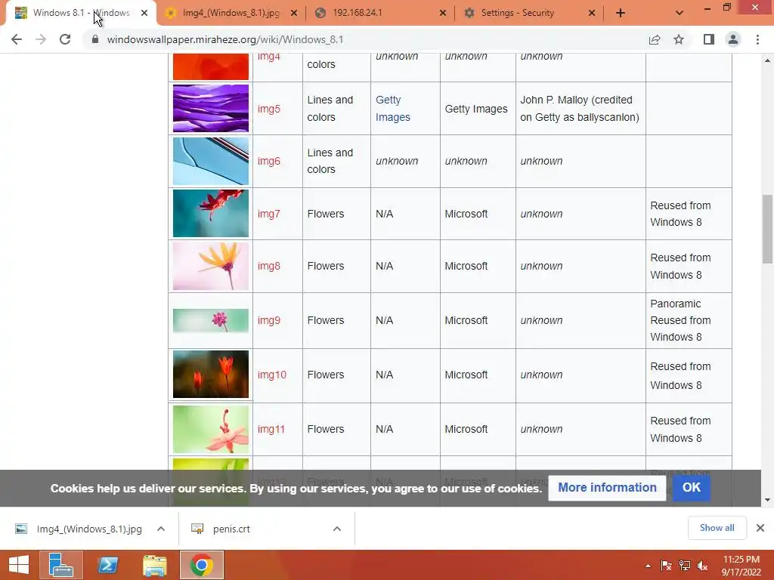Open File Explorer from taskbar
774x580 pixels.
click(x=155, y=565)
